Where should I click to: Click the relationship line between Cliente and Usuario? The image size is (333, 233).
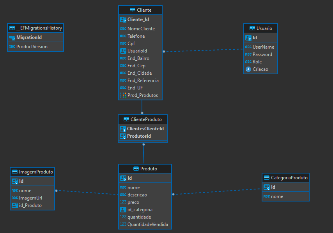tap(203, 50)
